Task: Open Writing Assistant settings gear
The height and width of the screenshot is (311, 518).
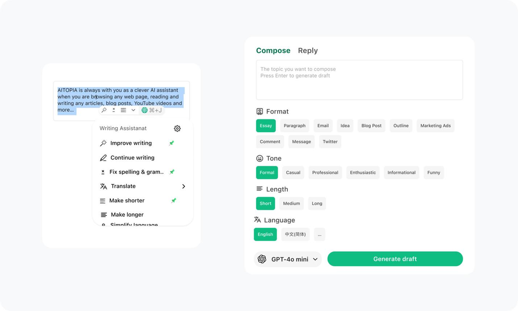Action: point(178,128)
